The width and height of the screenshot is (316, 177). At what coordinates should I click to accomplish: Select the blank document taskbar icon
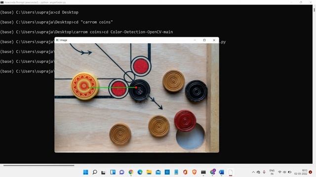pyautogui.click(x=231, y=172)
